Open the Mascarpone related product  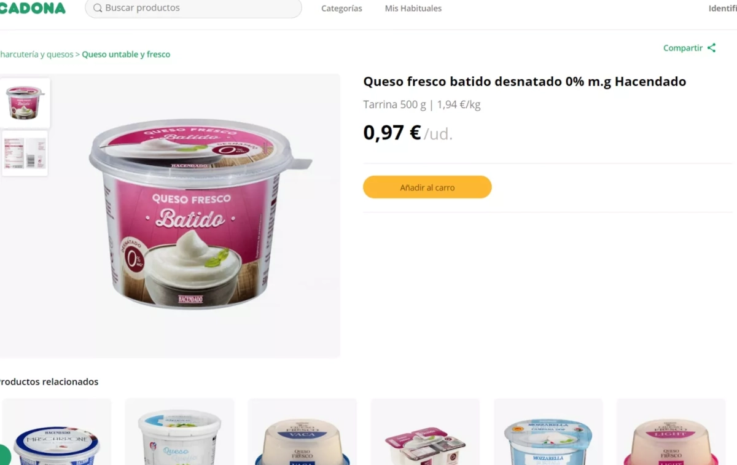57,432
